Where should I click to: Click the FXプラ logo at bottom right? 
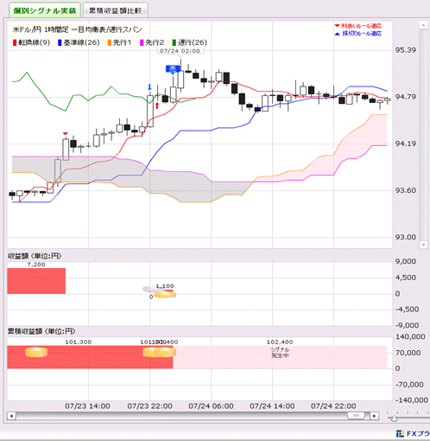click(x=413, y=433)
